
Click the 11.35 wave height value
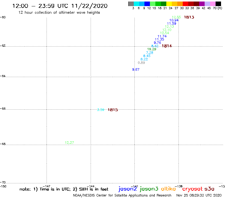click(x=159, y=39)
